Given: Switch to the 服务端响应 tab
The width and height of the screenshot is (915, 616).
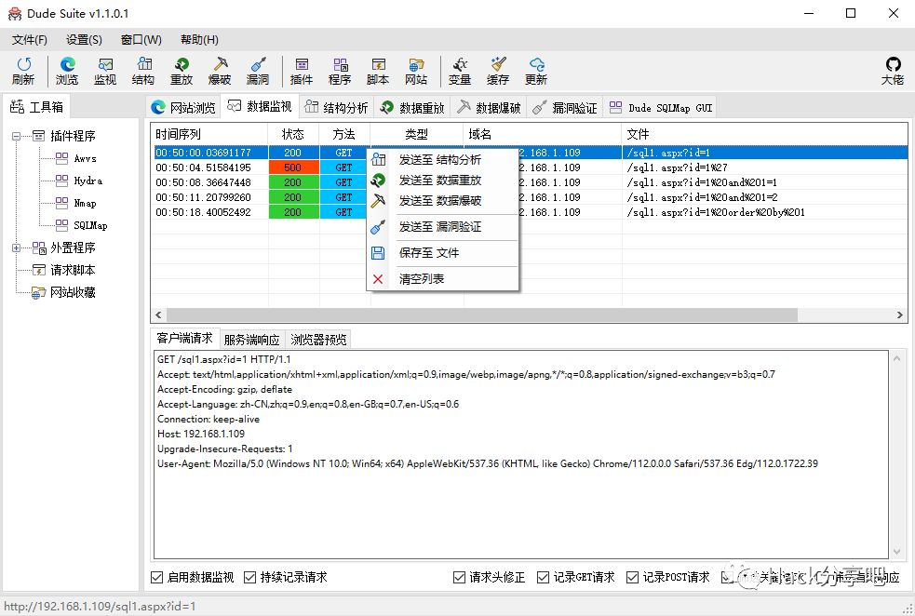Looking at the screenshot, I should pos(252,340).
